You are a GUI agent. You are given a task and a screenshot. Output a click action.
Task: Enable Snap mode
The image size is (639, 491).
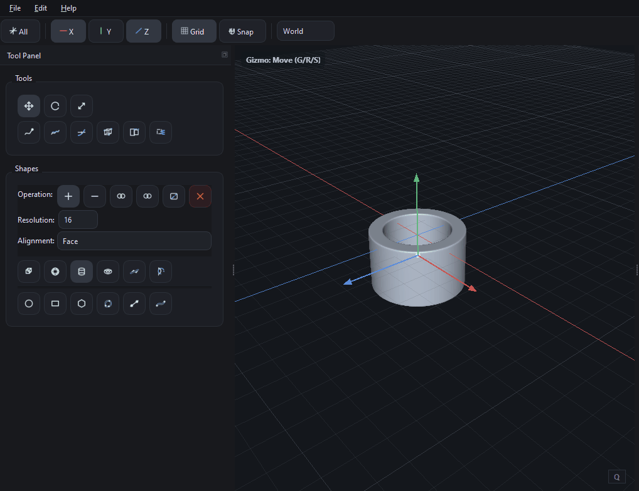[242, 31]
